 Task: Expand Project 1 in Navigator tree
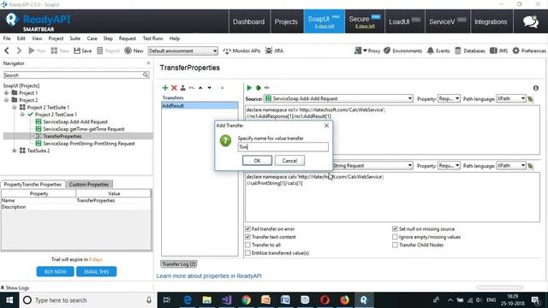(6, 93)
